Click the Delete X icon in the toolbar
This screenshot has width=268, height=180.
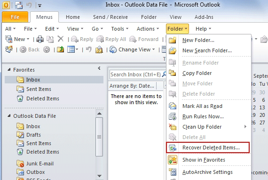(x=61, y=39)
